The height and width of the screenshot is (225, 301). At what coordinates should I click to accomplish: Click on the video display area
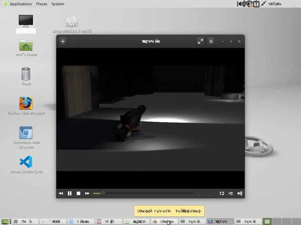[150, 118]
